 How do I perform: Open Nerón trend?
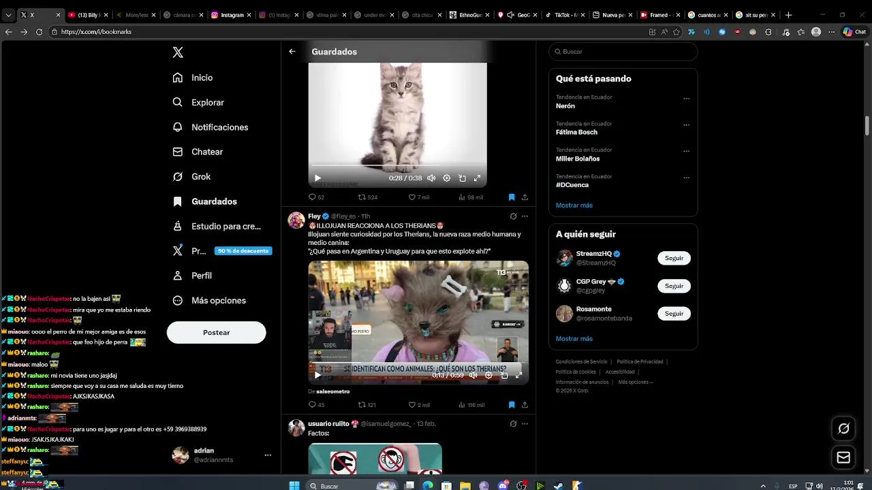click(x=565, y=106)
